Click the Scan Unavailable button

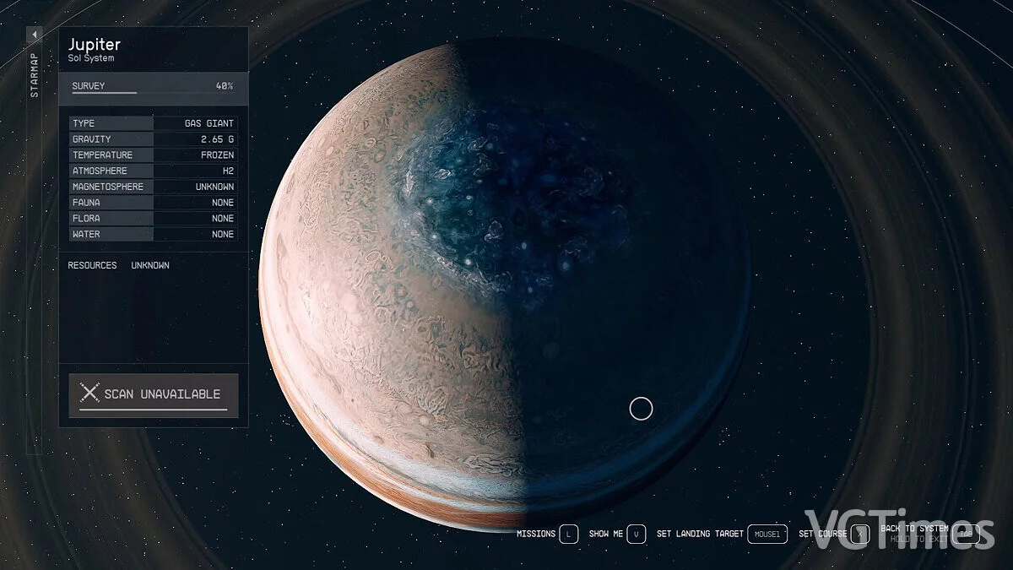click(x=154, y=395)
